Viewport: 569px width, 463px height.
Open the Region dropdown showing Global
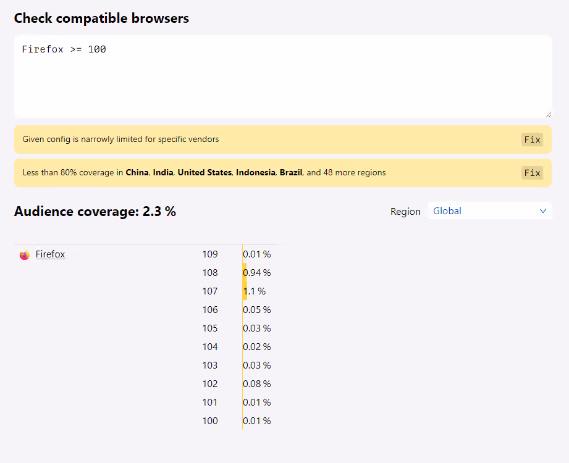[489, 211]
